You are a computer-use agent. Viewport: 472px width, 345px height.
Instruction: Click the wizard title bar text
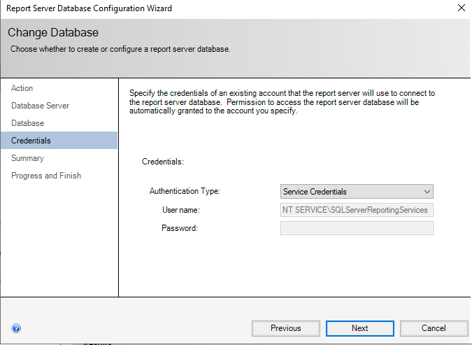89,8
